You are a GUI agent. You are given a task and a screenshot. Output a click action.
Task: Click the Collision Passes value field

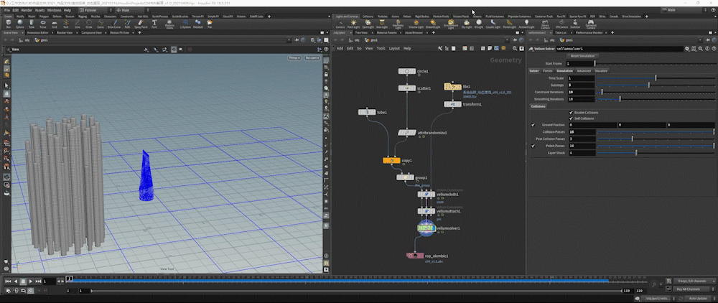[x=582, y=132]
